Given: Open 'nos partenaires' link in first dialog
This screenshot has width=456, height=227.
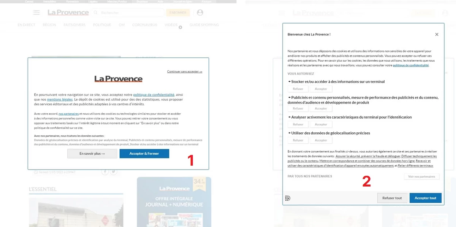Looking at the screenshot, I should [69, 114].
